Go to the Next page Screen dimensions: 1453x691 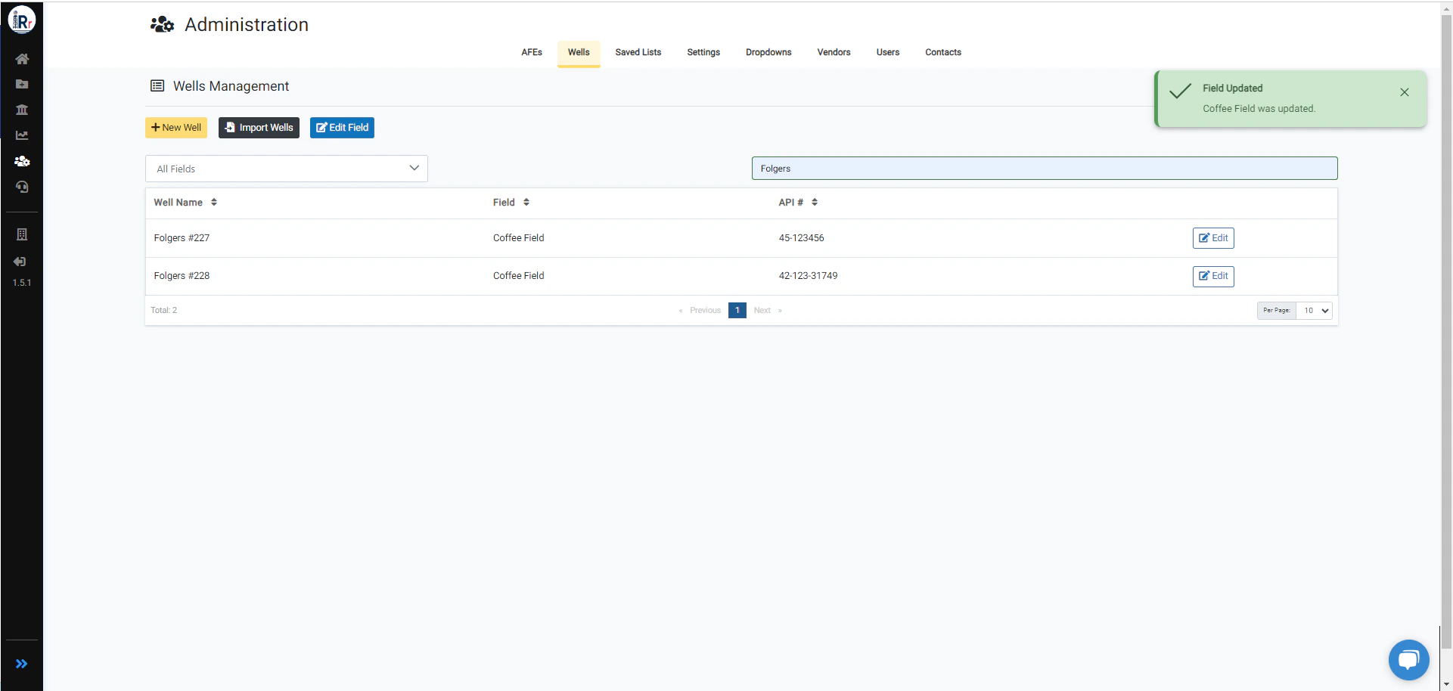768,311
